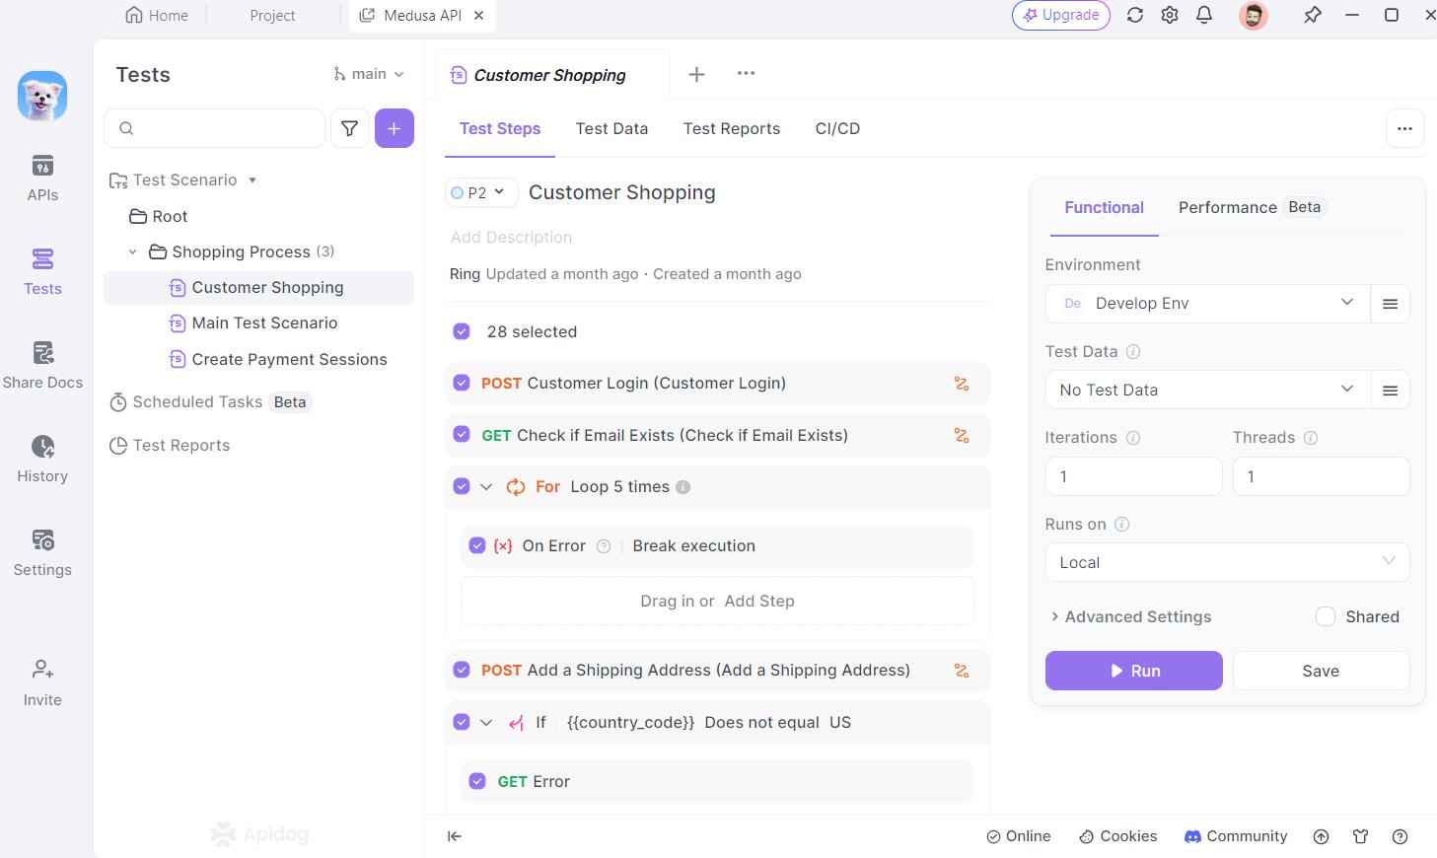Open the Runs on Local dropdown
The height and width of the screenshot is (858, 1437).
click(1227, 562)
